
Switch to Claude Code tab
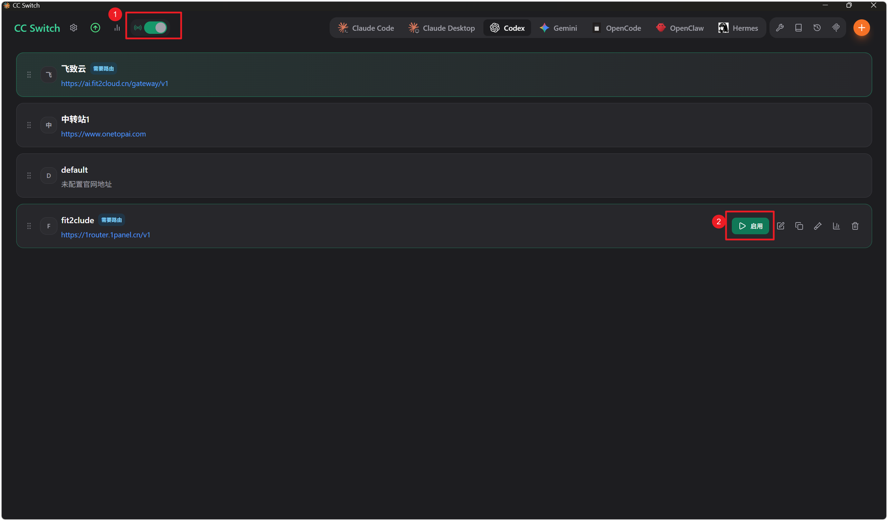point(366,28)
